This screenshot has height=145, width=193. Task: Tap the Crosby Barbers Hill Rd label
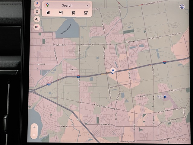click(x=152, y=3)
